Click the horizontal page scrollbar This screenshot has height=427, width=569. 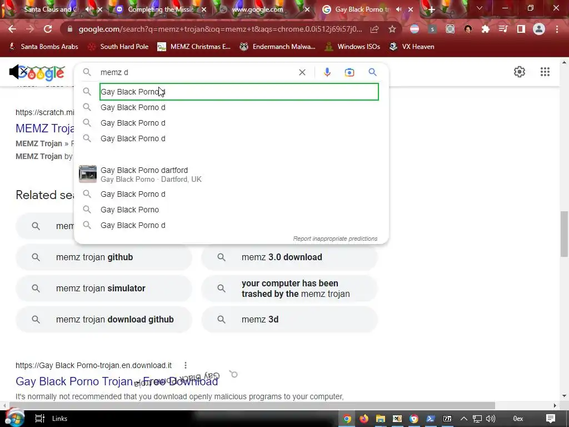252,405
